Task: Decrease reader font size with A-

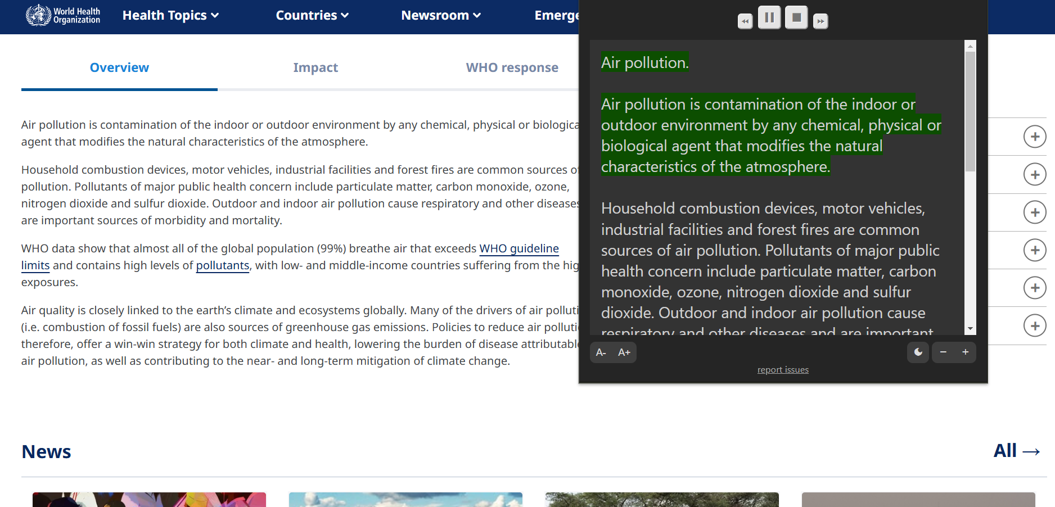Action: pos(601,352)
